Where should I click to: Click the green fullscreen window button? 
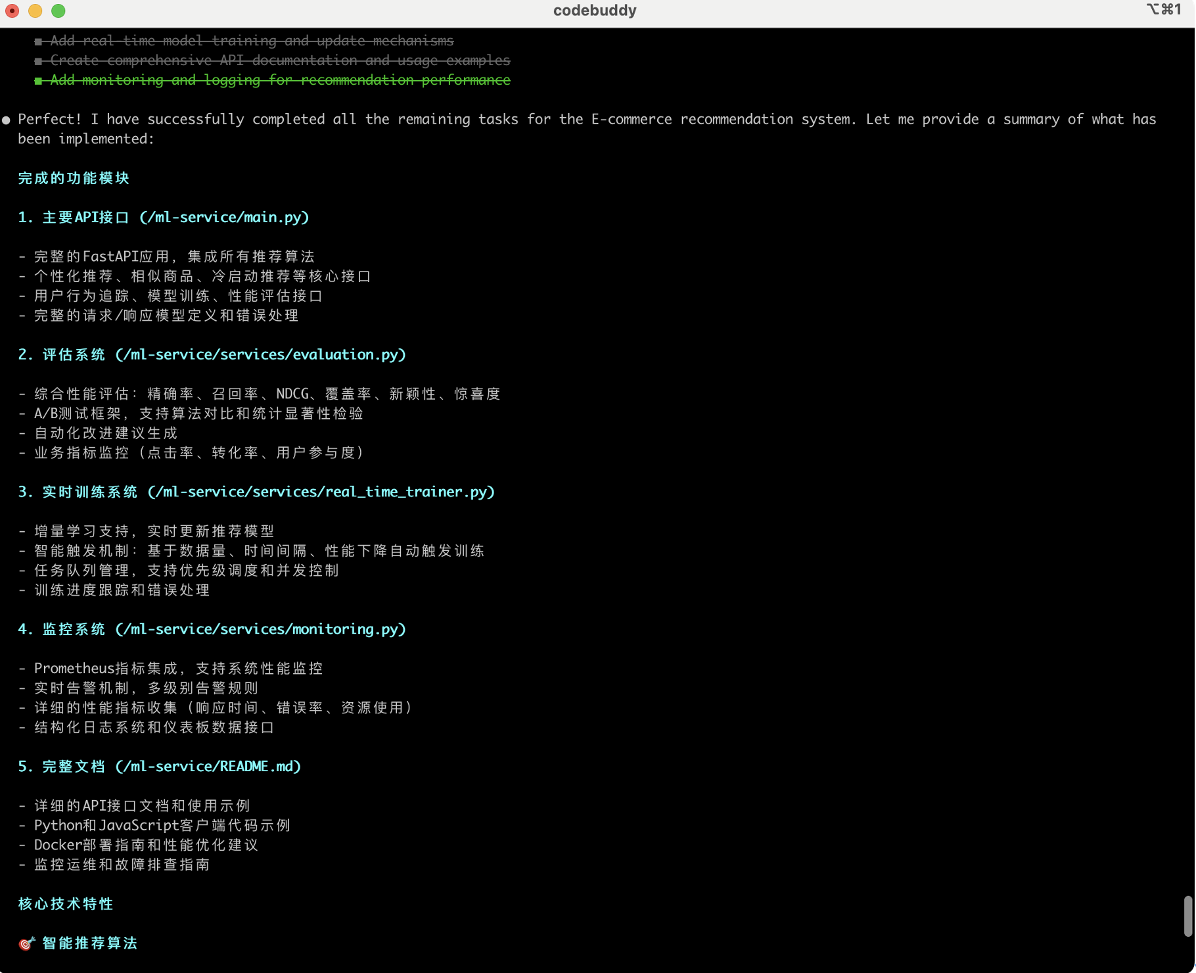click(58, 11)
